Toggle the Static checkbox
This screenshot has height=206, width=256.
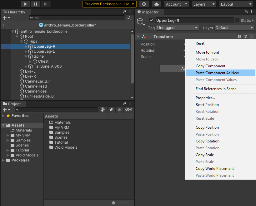click(237, 20)
